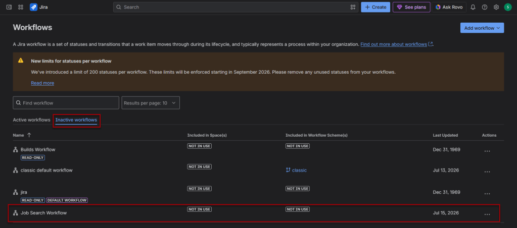517x228 pixels.
Task: Click the Workflows page heading
Action: (32, 28)
